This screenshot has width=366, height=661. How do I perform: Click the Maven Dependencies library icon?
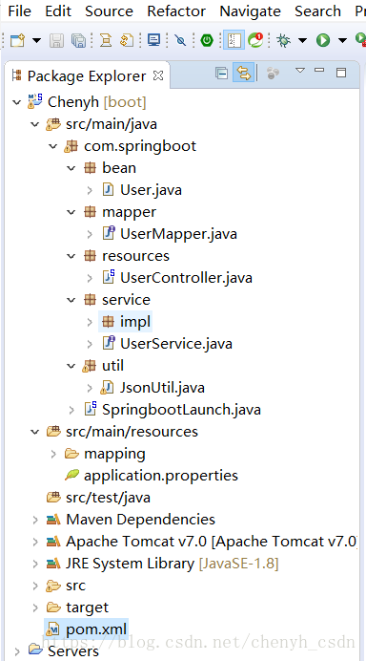[x=53, y=520]
